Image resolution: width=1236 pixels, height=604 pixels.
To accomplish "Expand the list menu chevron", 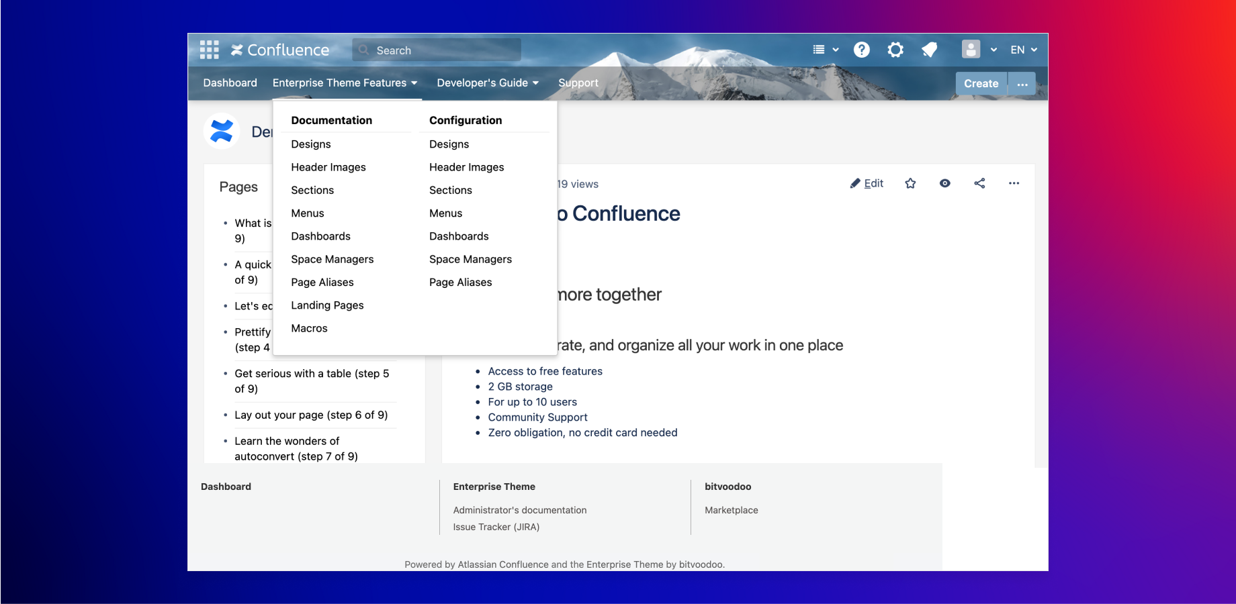I will click(x=836, y=50).
